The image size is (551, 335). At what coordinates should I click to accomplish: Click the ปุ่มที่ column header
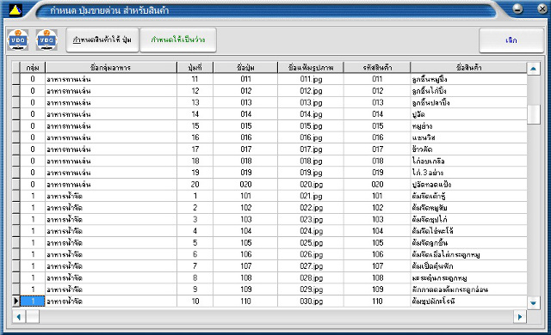click(195, 68)
